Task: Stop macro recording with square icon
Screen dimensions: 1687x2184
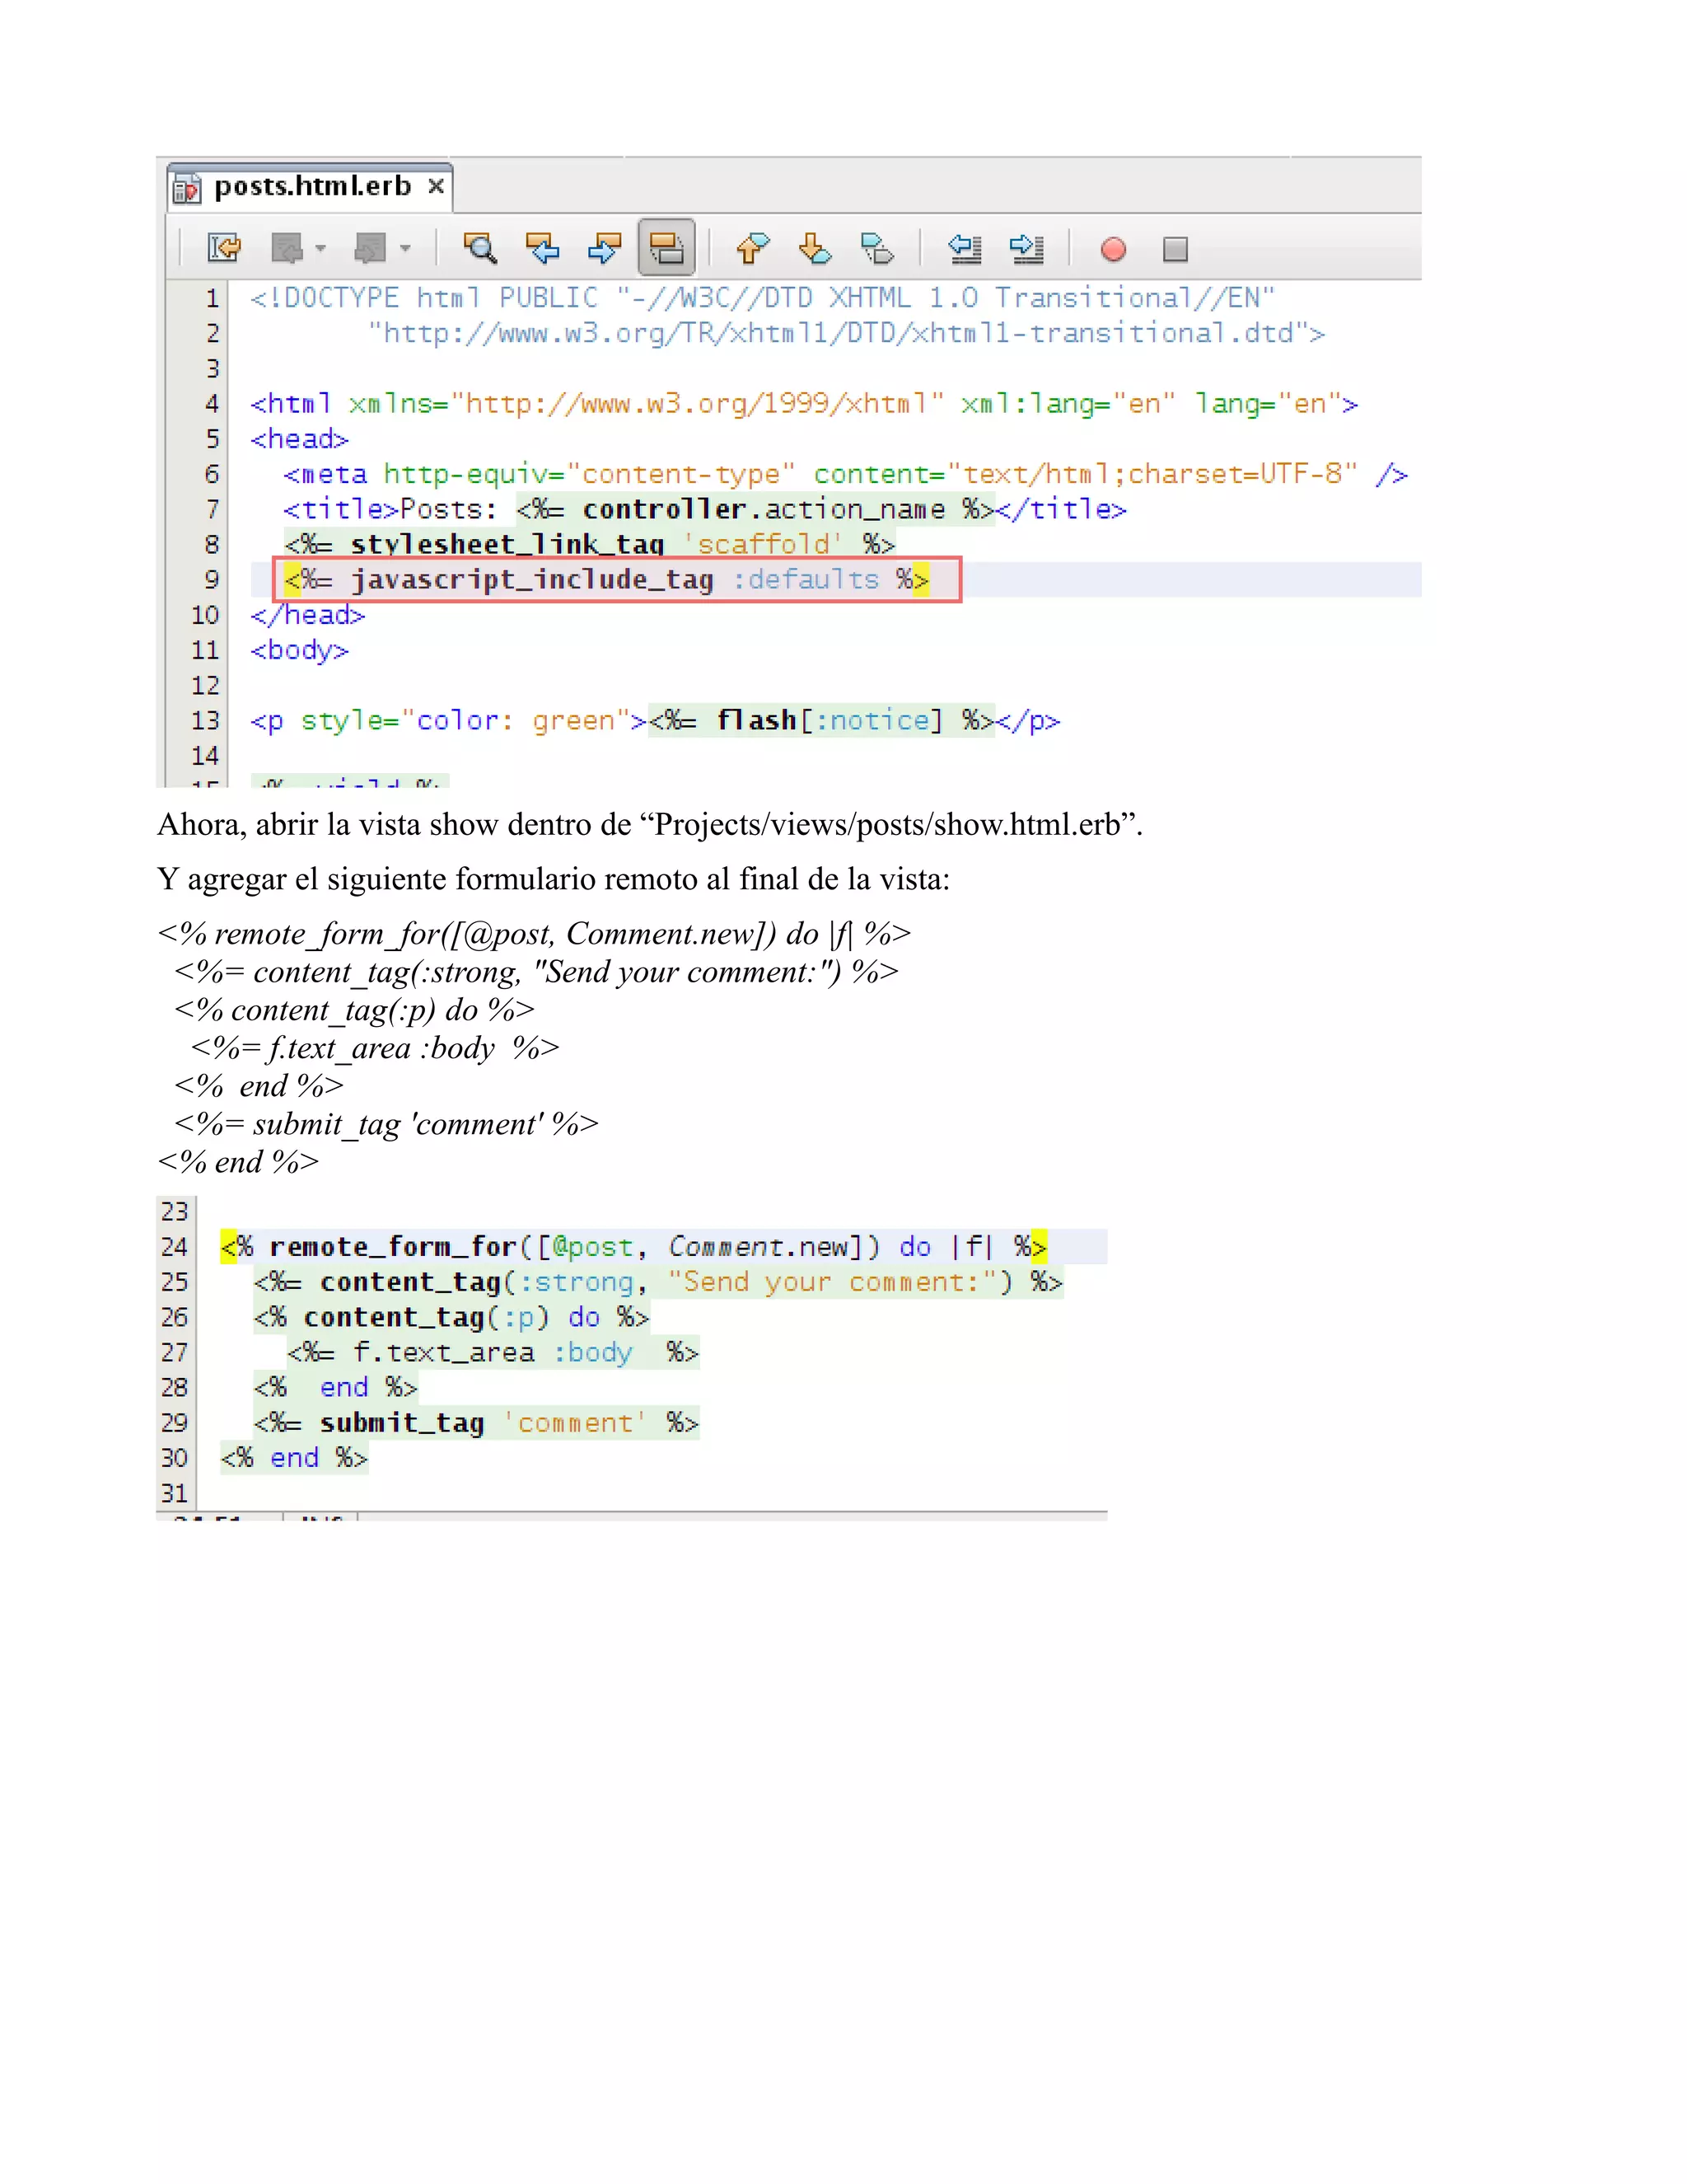Action: (x=1175, y=248)
